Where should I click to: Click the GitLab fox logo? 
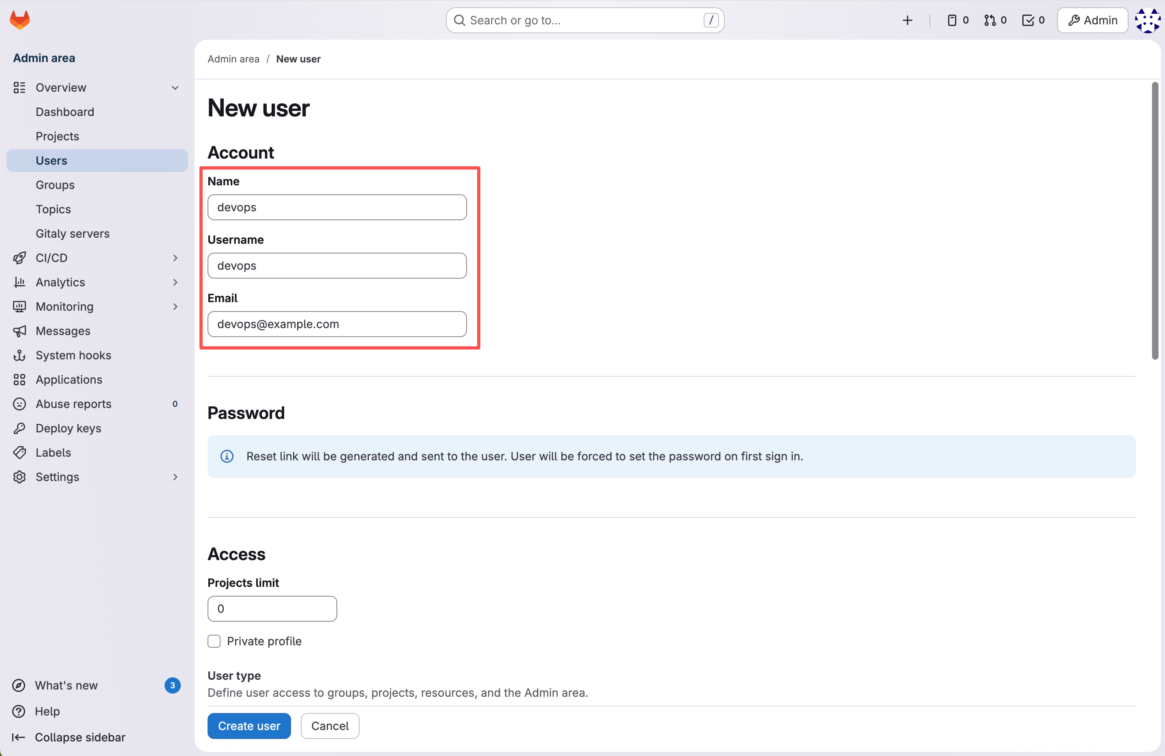(19, 20)
